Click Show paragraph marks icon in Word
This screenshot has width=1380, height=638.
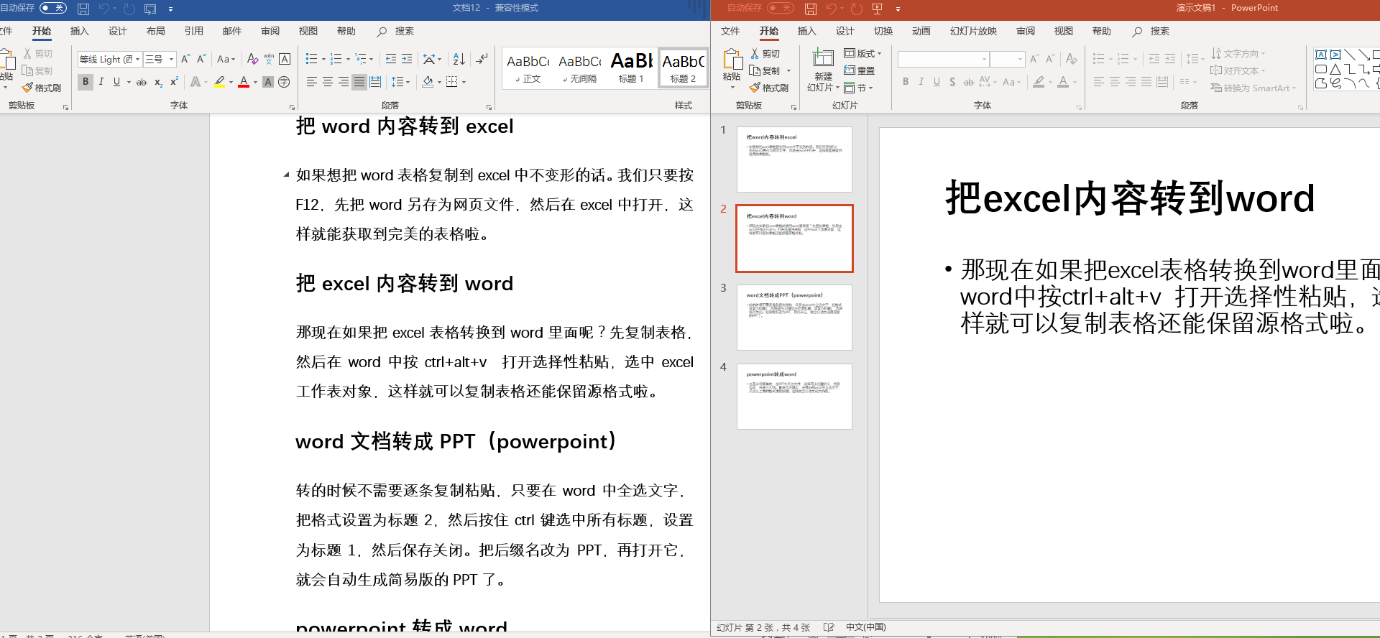click(x=482, y=59)
